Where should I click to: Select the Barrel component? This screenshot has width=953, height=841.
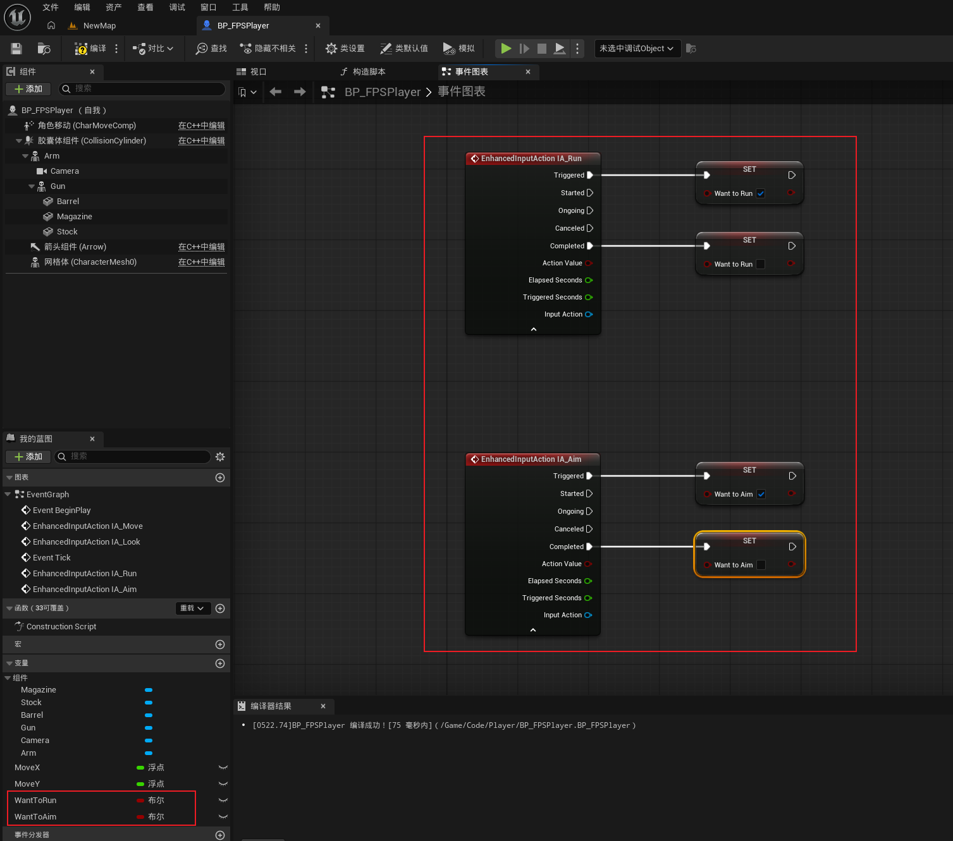point(68,202)
